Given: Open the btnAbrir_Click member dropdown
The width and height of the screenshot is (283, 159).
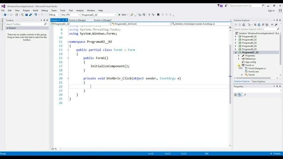Looking at the screenshot, I should tap(201, 24).
